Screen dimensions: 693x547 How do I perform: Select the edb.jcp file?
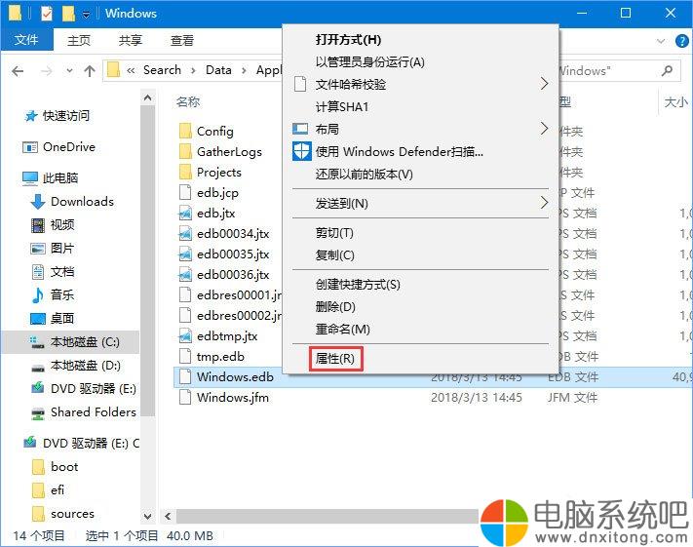coord(209,193)
